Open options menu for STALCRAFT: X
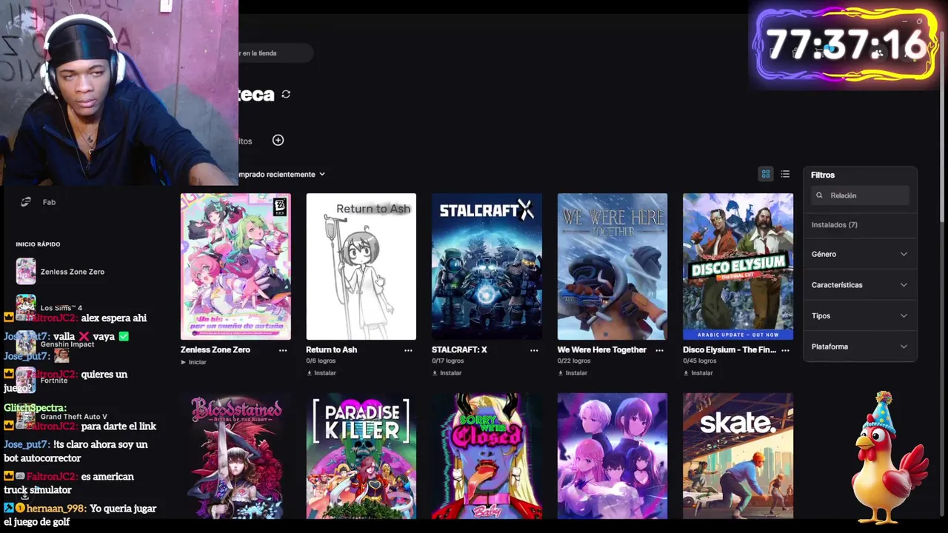This screenshot has width=948, height=533. tap(534, 350)
